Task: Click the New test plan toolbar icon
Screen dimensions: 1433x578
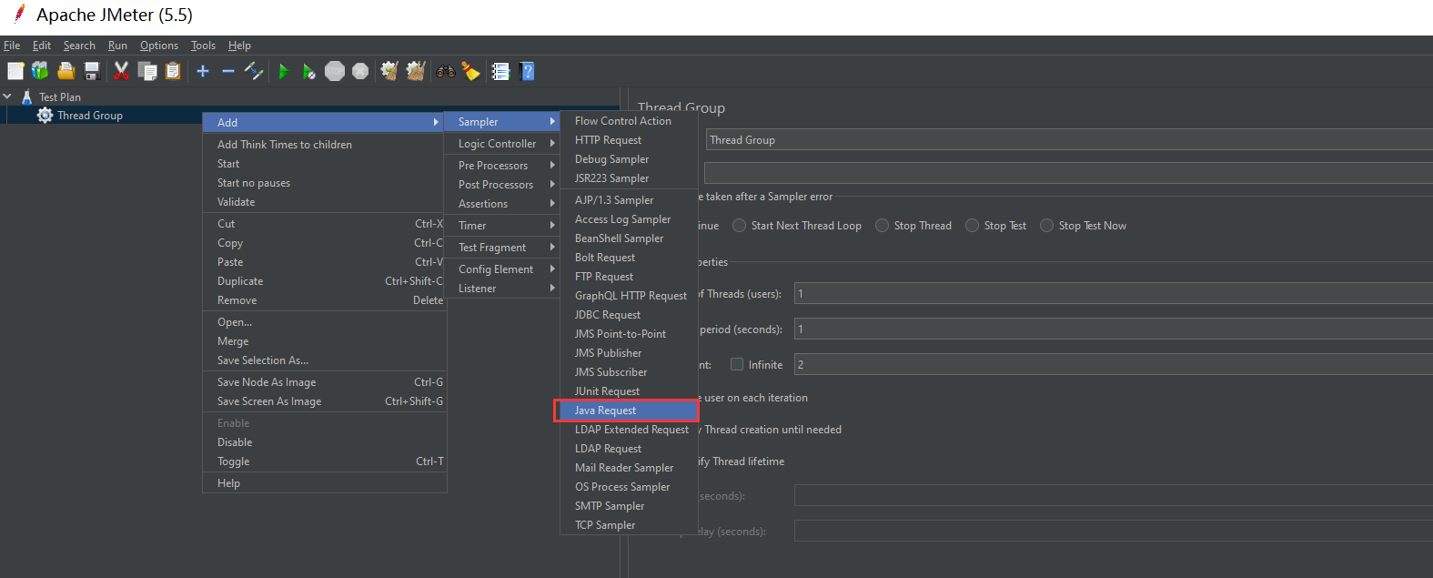Action: (x=15, y=71)
